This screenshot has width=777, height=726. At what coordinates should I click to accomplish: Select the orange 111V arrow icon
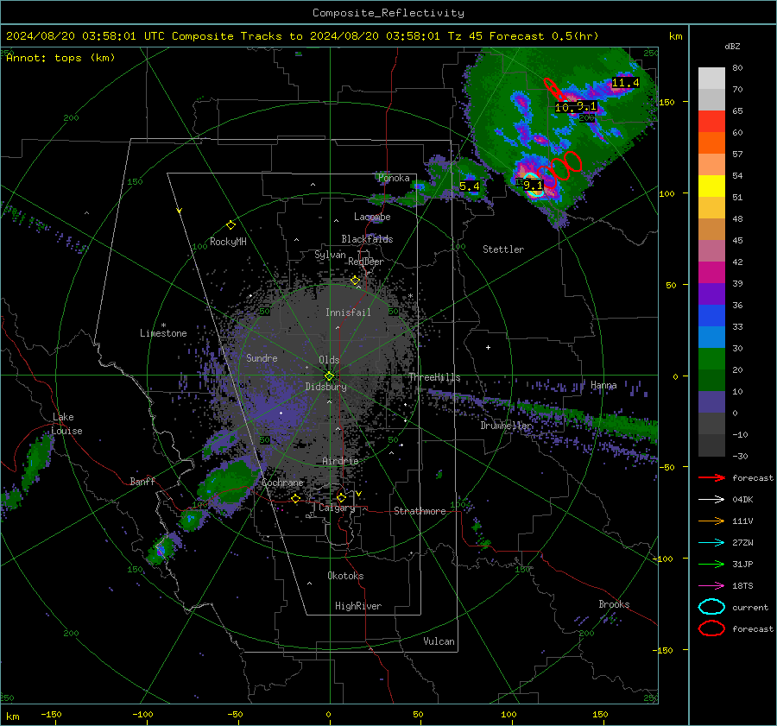click(x=711, y=521)
